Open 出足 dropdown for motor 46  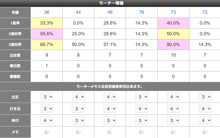(110, 97)
